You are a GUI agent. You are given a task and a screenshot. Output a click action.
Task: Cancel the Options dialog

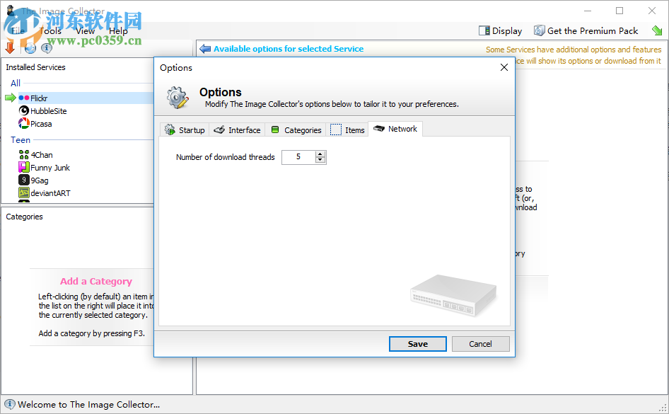click(x=480, y=344)
